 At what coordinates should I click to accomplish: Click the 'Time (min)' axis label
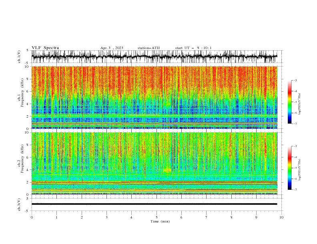coord(160,221)
